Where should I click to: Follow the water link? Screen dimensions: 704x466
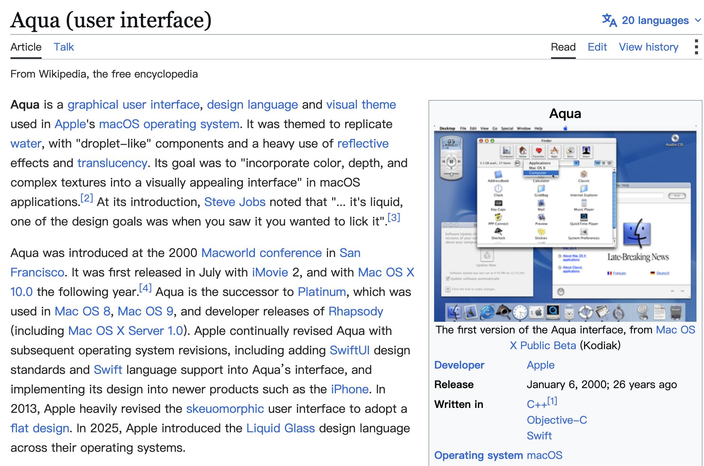pyautogui.click(x=26, y=143)
